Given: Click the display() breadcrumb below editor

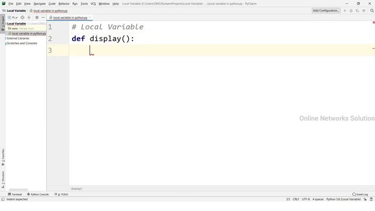Looking at the screenshot, I should pyautogui.click(x=77, y=189).
